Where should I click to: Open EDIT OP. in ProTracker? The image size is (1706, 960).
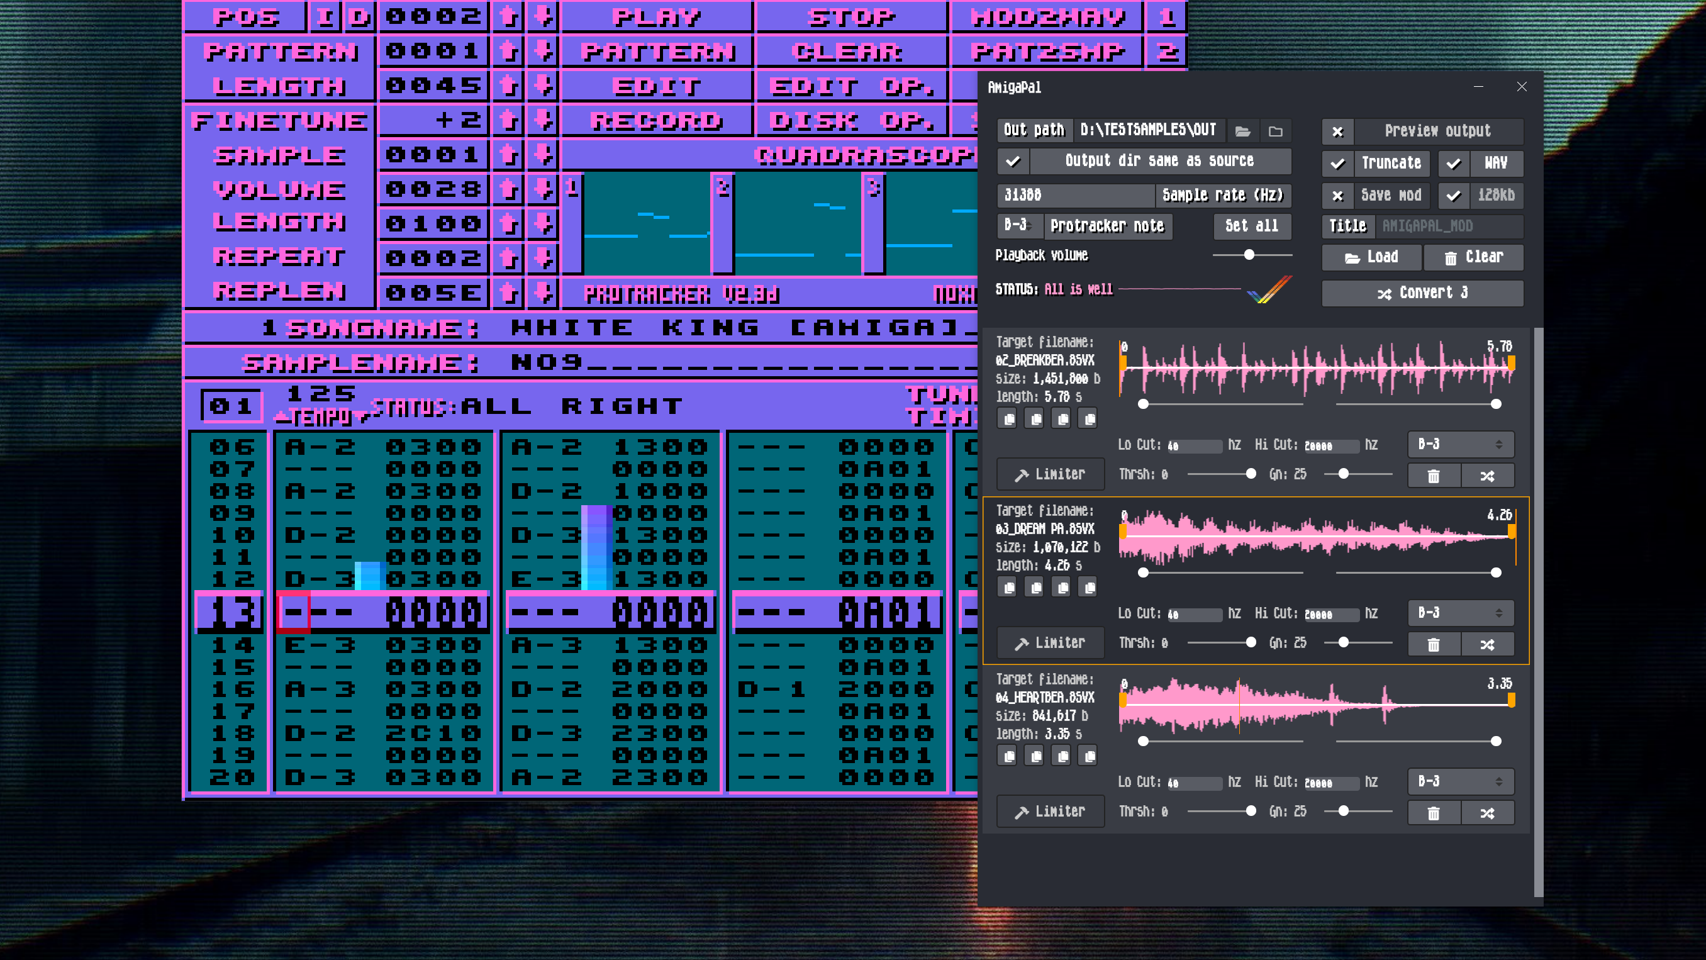pyautogui.click(x=852, y=86)
